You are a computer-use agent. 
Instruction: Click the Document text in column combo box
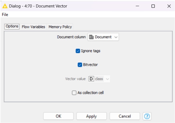103,37
